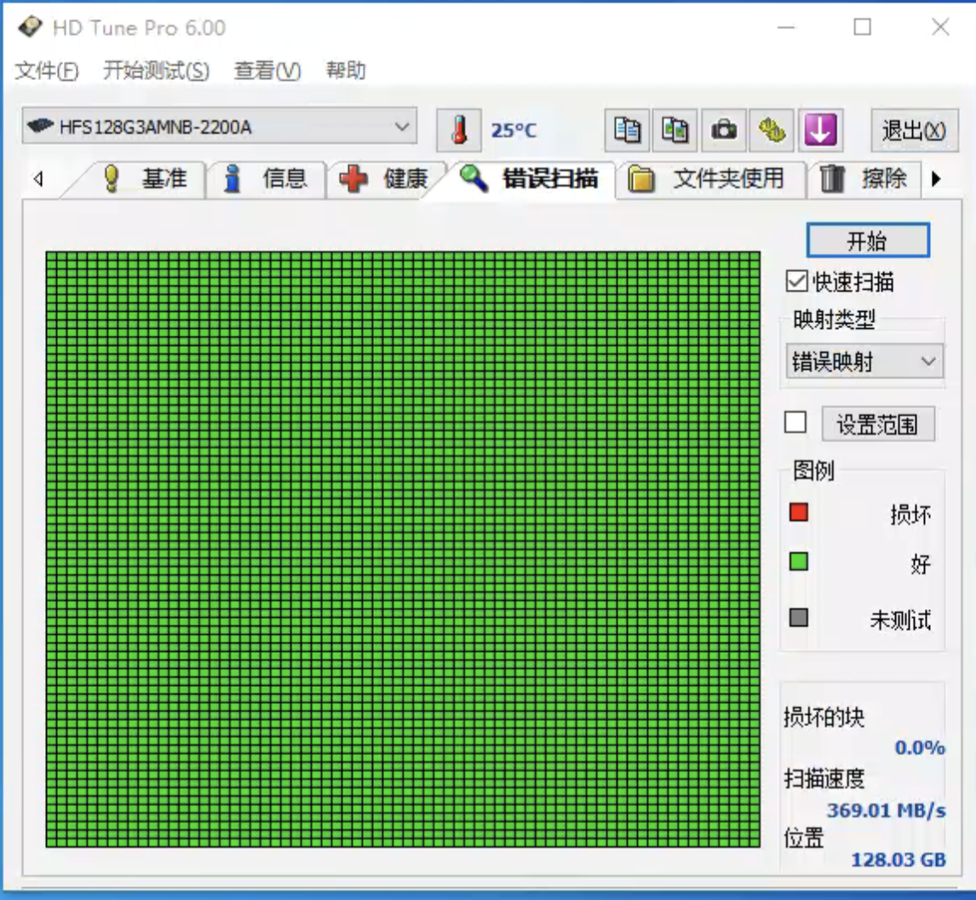Click the 退出(X) exit button

(914, 130)
